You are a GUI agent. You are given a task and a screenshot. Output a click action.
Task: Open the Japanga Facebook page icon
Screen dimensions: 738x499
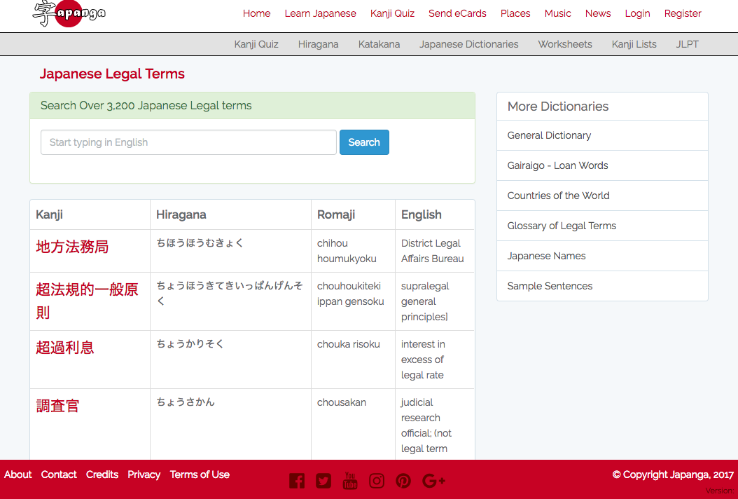click(x=296, y=481)
